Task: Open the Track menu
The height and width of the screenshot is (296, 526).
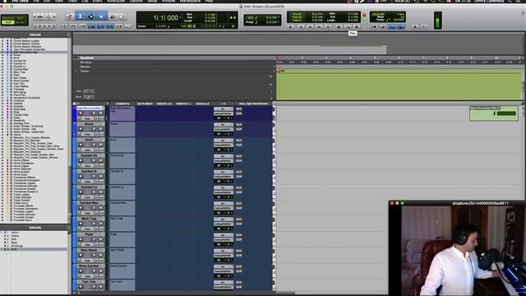Action: [72, 2]
